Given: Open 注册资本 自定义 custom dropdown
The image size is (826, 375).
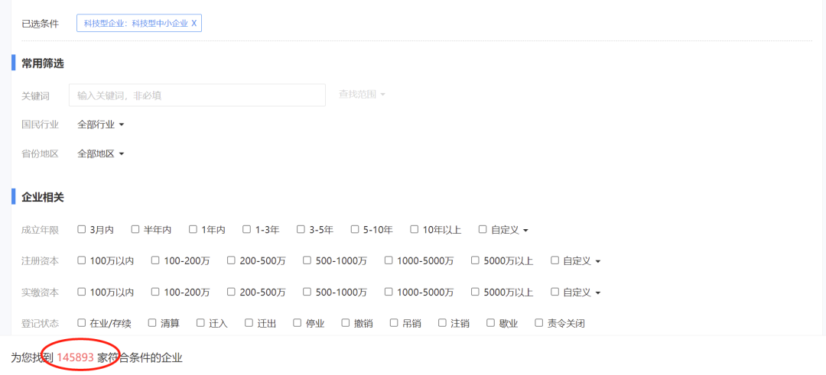Looking at the screenshot, I should coord(581,261).
